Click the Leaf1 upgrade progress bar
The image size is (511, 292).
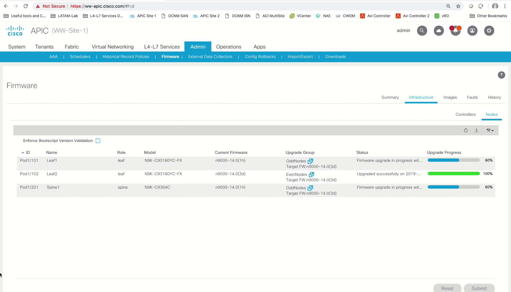click(x=453, y=160)
